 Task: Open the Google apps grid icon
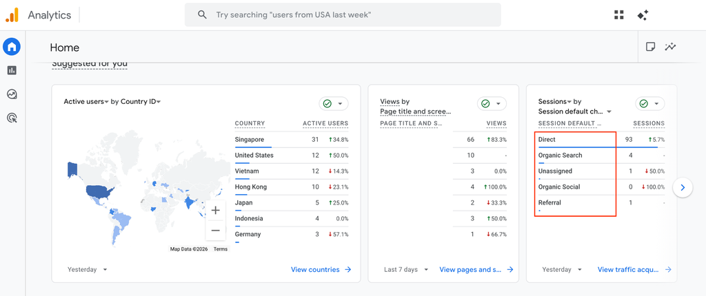point(619,15)
